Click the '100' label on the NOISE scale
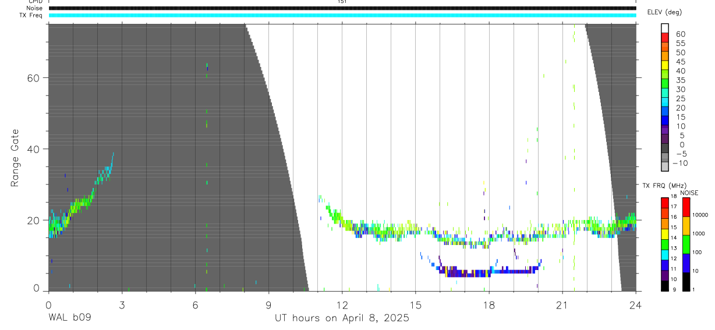Screen dimensions: 715x330 pyautogui.click(x=698, y=252)
